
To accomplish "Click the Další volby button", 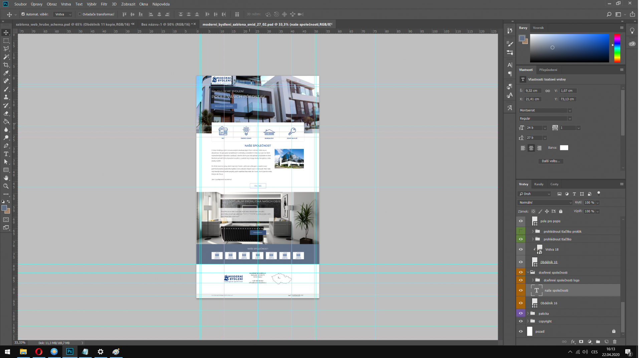I will click(551, 161).
